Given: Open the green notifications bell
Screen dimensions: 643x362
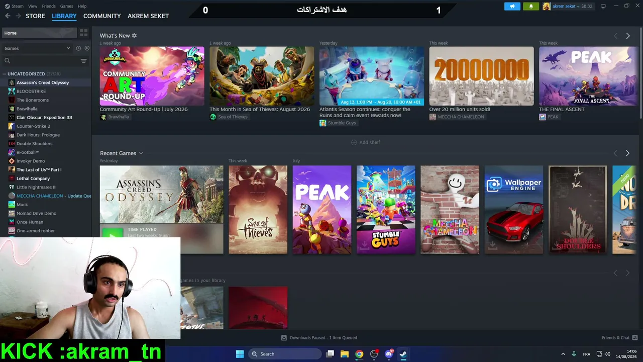Looking at the screenshot, I should pyautogui.click(x=531, y=6).
